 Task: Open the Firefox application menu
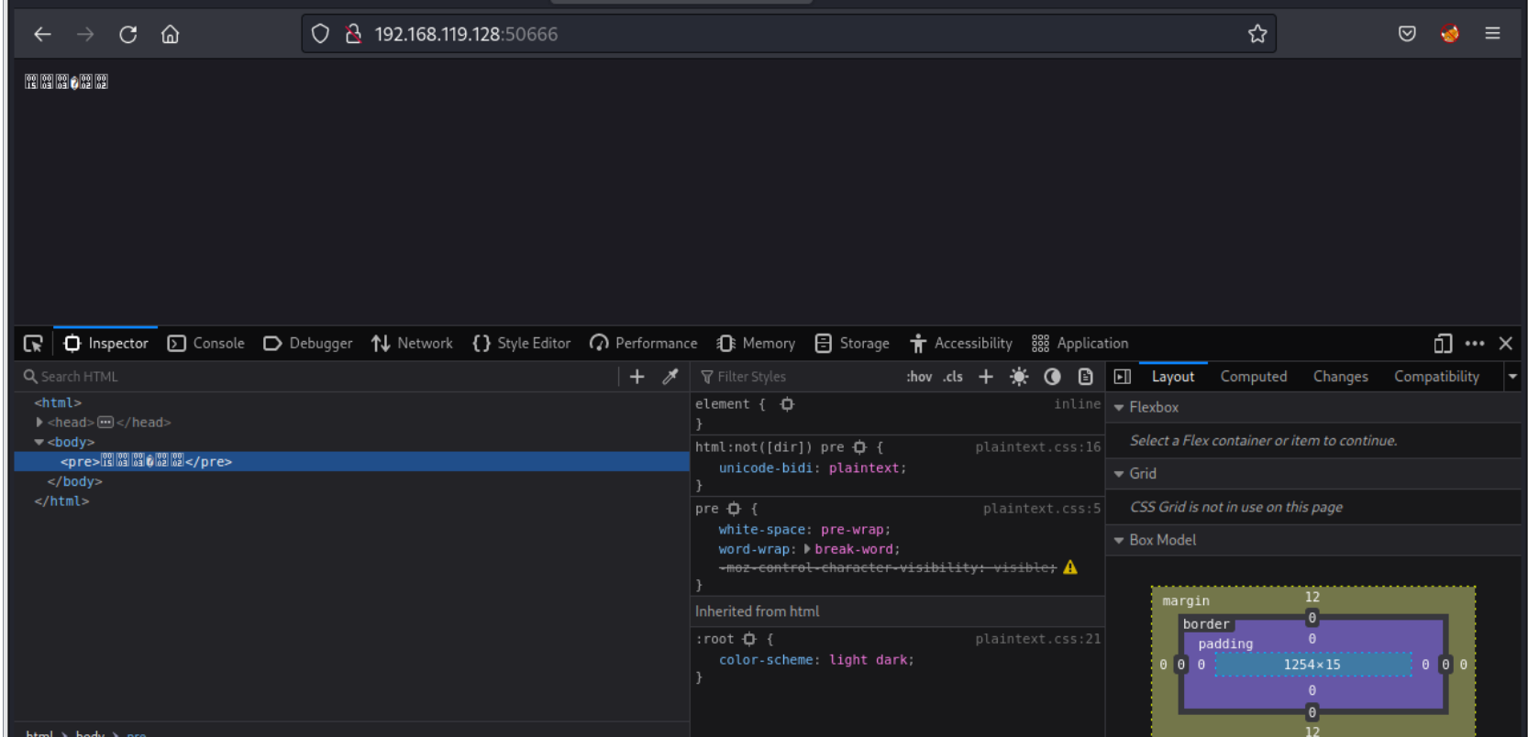click(1492, 34)
